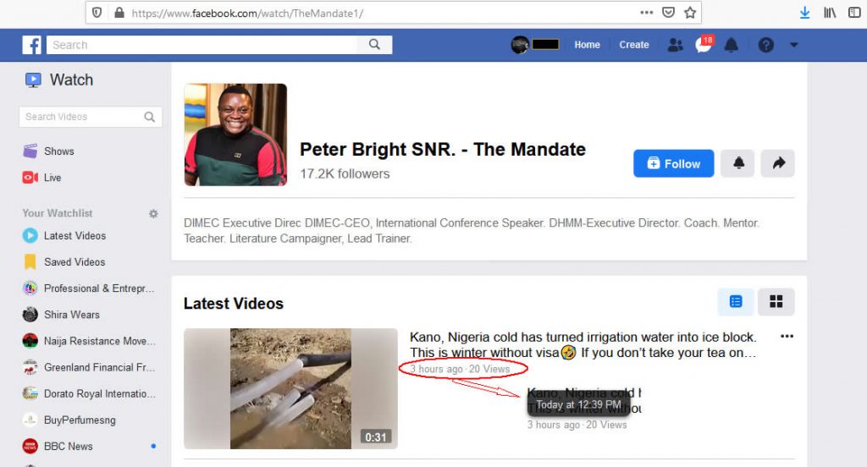Image resolution: width=867 pixels, height=467 pixels.
Task: Click the profile avatar in top bar
Action: tap(520, 45)
